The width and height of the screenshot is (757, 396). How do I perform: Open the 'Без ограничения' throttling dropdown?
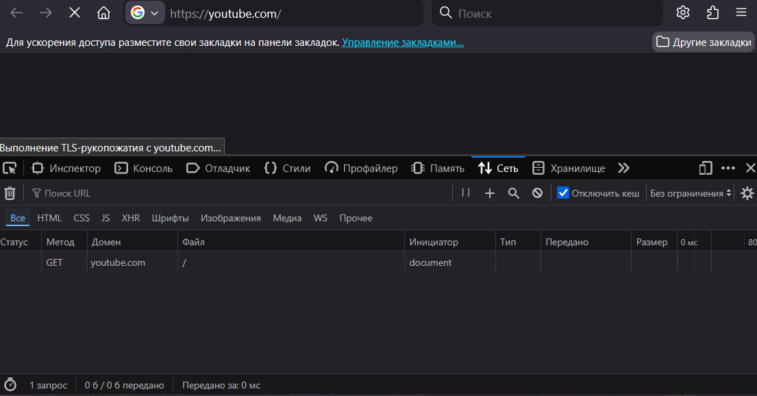click(x=691, y=193)
